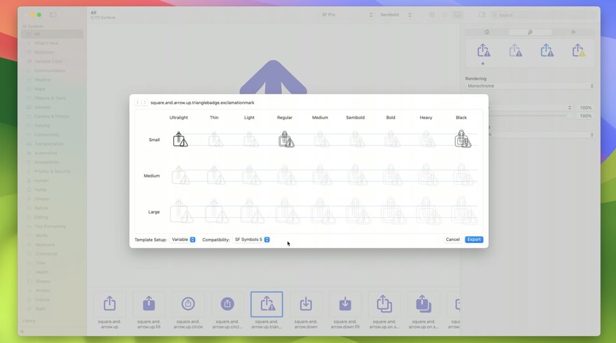
Task: Switch to list view in toolbar
Action: tap(444, 14)
